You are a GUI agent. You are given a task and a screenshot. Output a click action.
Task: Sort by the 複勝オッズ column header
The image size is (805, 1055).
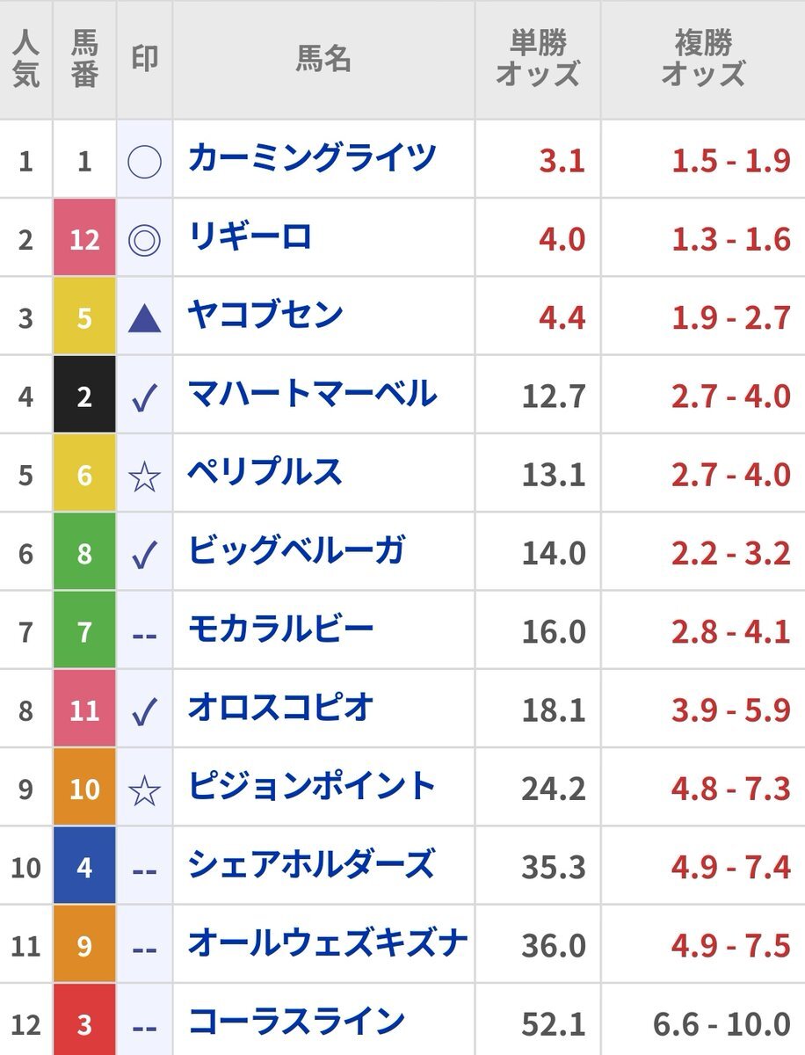click(703, 60)
